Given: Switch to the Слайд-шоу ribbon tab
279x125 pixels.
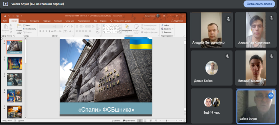Looking at the screenshot, I should (70, 21).
